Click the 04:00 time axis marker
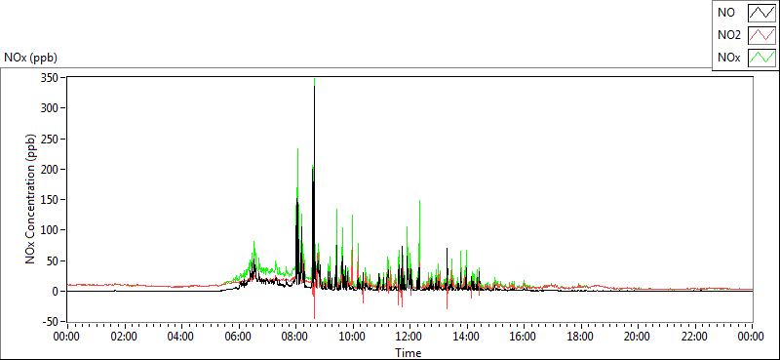 [181, 337]
